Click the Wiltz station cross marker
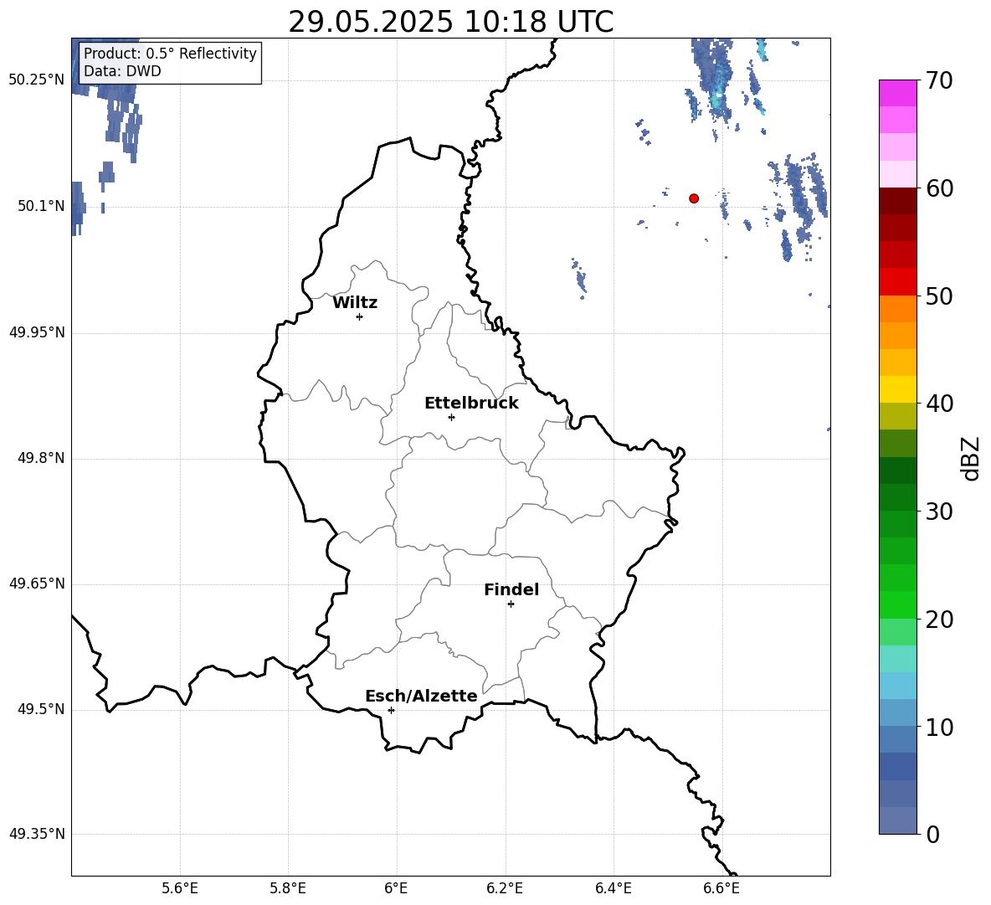The width and height of the screenshot is (991, 905). tap(359, 316)
